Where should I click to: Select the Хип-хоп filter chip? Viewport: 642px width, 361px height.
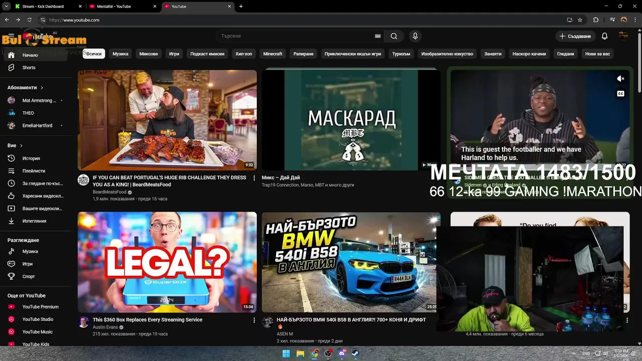coord(244,54)
